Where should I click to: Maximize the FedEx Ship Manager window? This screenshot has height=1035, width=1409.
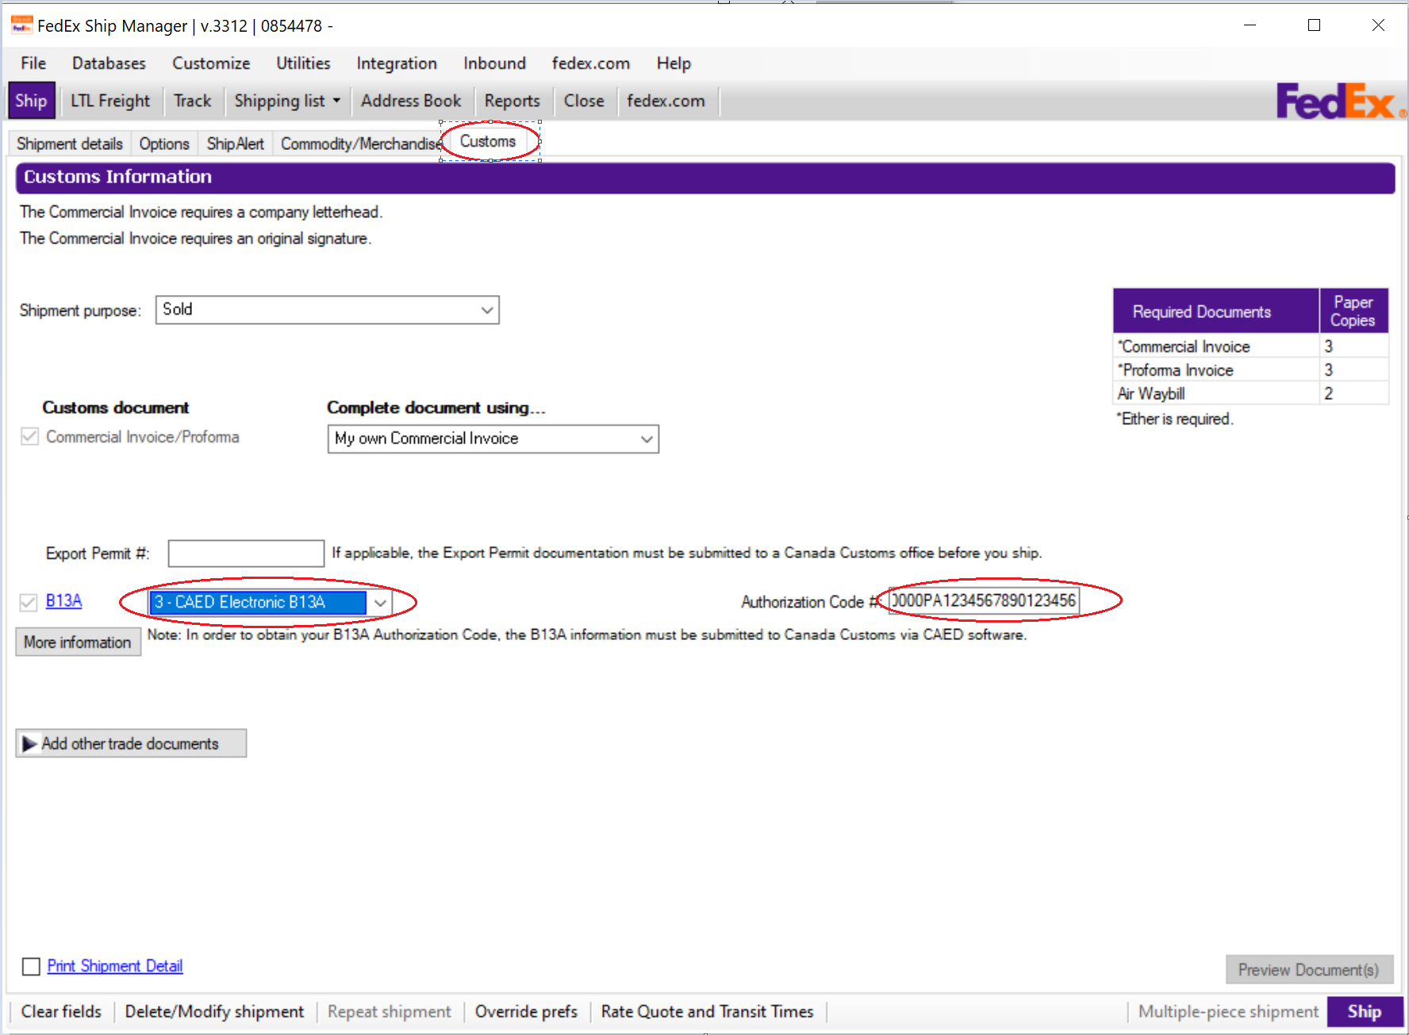pyautogui.click(x=1314, y=25)
